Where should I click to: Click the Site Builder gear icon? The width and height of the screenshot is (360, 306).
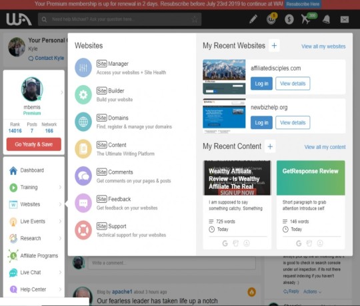83,94
